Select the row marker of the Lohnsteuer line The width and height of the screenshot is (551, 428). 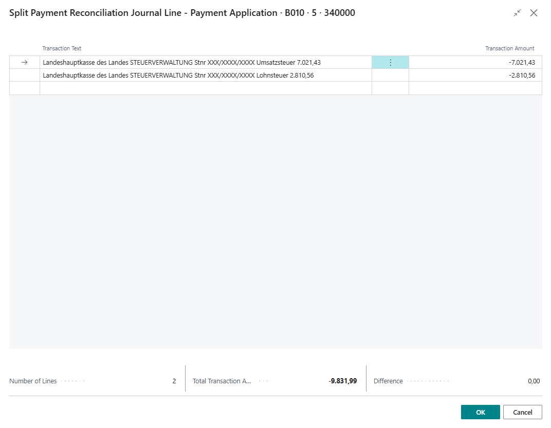[24, 75]
